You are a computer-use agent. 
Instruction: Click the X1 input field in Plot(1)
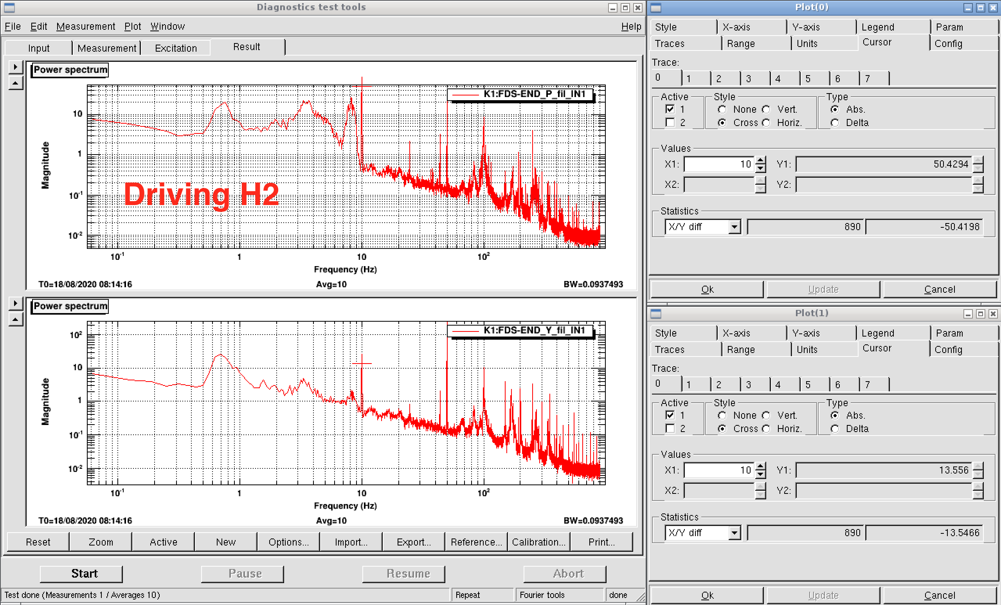tap(719, 470)
